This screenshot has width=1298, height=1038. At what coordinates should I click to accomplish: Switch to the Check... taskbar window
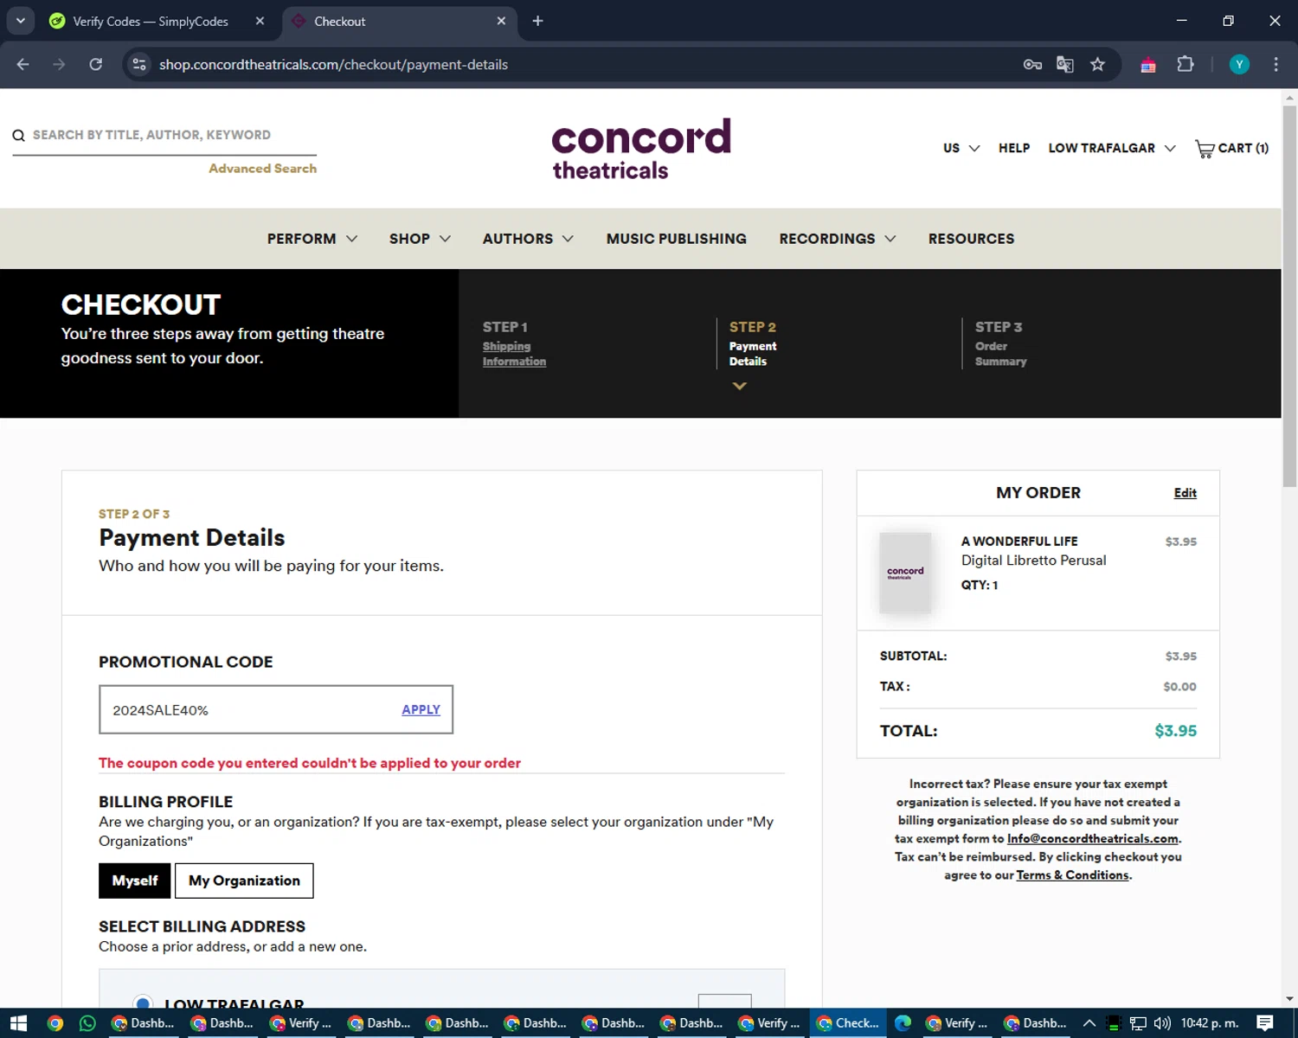click(x=848, y=1023)
